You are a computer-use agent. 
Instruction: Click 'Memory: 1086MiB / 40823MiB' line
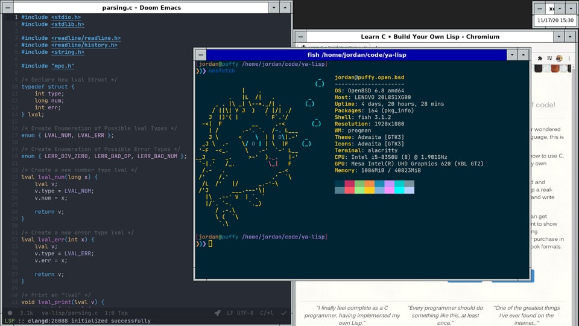378,170
